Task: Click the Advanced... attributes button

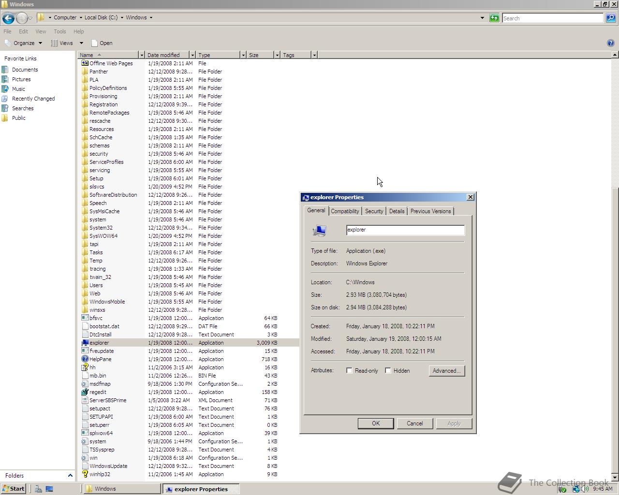Action: 446,371
